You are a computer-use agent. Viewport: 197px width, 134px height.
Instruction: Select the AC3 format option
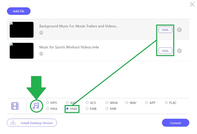pos(87,103)
